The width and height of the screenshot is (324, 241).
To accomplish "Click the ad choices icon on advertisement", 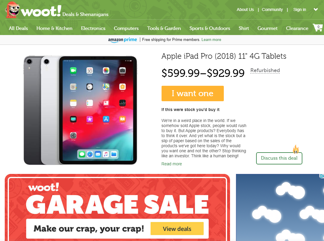I will (x=322, y=176).
